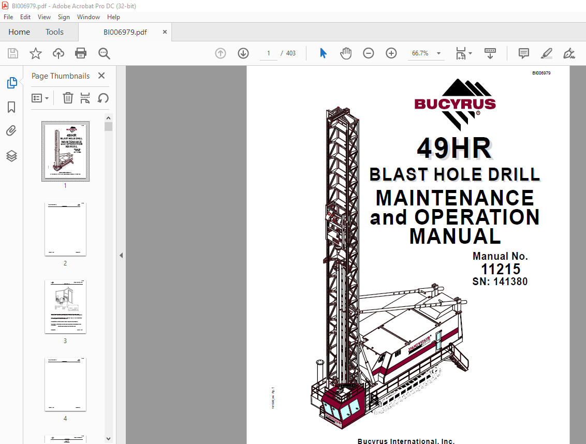Select page 1 thumbnail
The height and width of the screenshot is (444, 586).
pyautogui.click(x=65, y=151)
